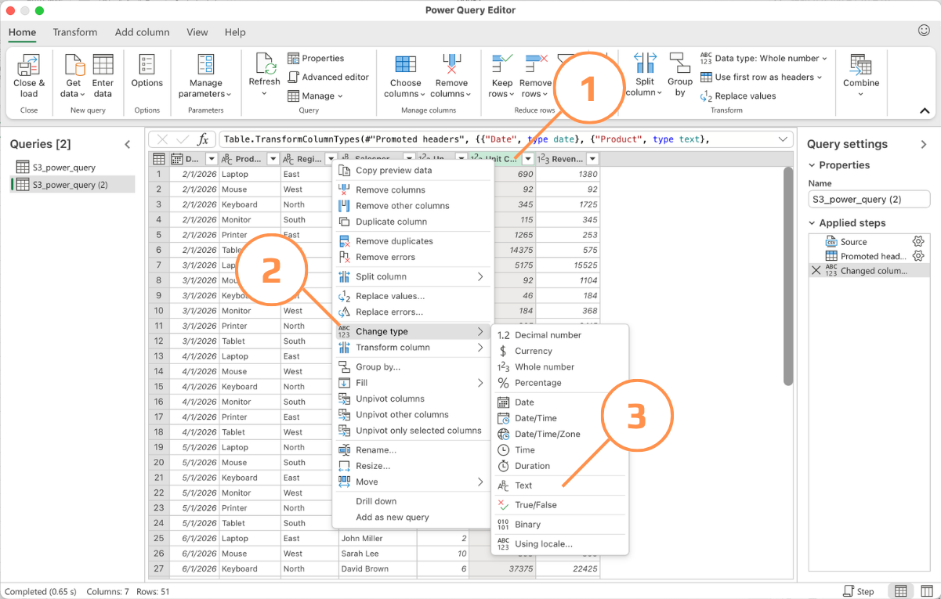Collapse the Applied steps section
The image size is (941, 599).
point(812,223)
